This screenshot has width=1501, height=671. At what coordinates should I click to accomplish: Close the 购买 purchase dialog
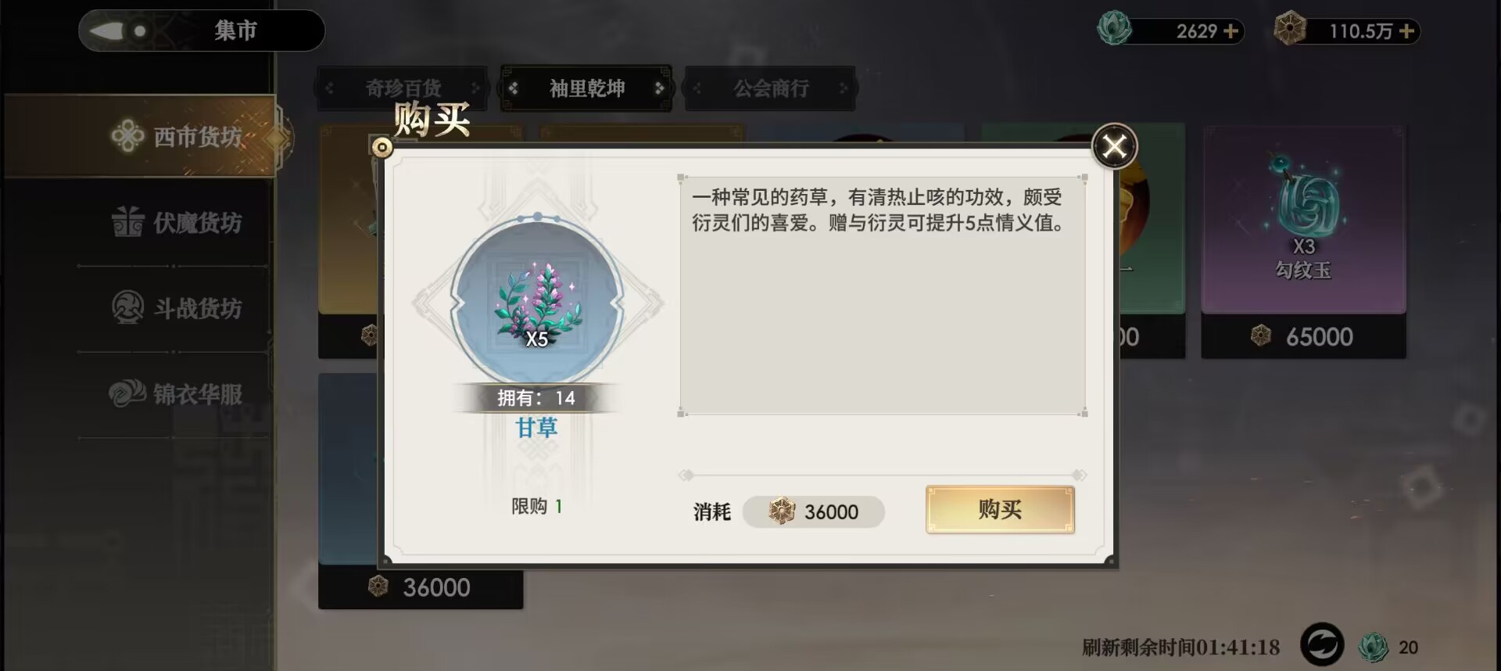(x=1114, y=146)
